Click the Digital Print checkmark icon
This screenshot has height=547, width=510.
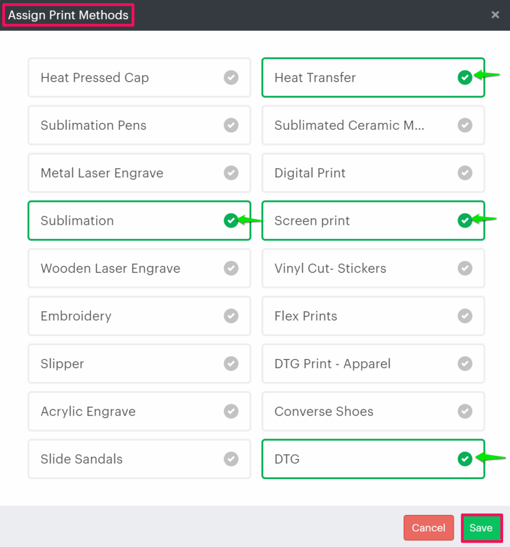click(x=465, y=173)
